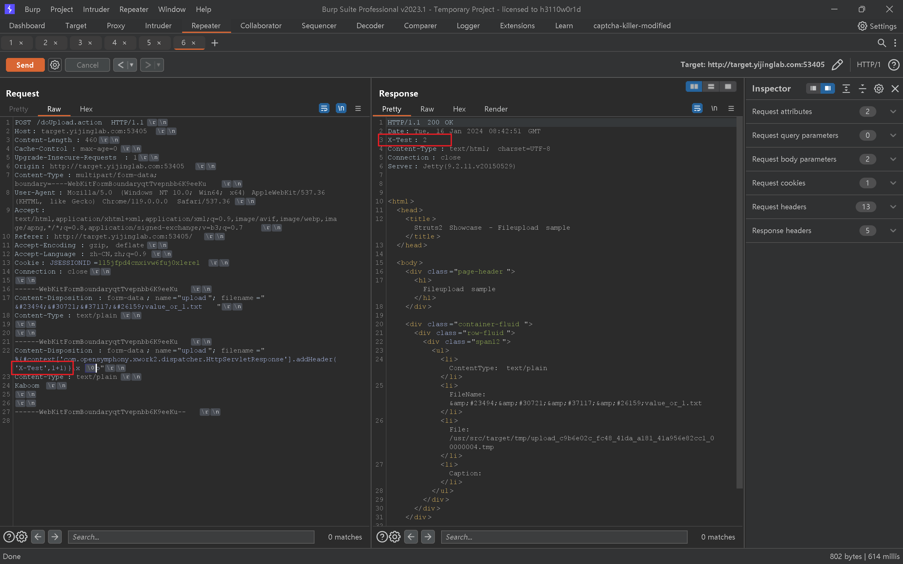
Task: Edit target with pencil icon
Action: pyautogui.click(x=837, y=65)
